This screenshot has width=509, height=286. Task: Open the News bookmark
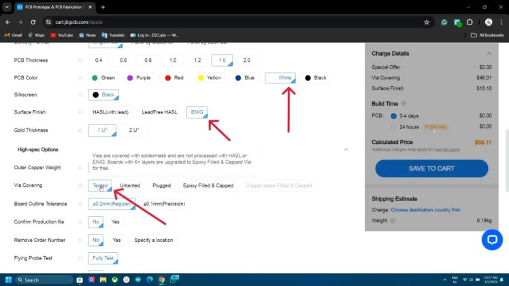point(87,35)
